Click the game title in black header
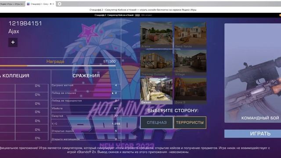This screenshot has width=281, height=158. (x=114, y=15)
